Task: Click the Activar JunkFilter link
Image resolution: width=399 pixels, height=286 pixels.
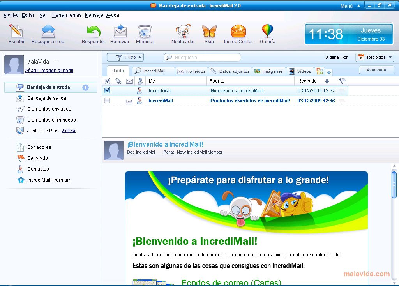Action: click(69, 131)
